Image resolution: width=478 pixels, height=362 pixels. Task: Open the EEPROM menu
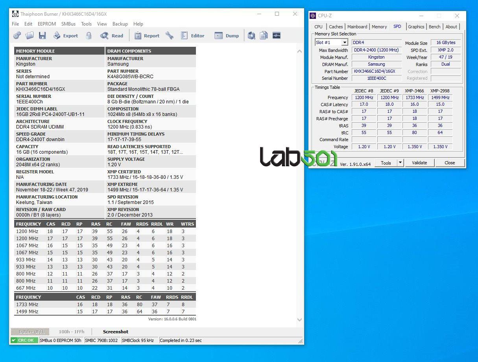pos(47,24)
